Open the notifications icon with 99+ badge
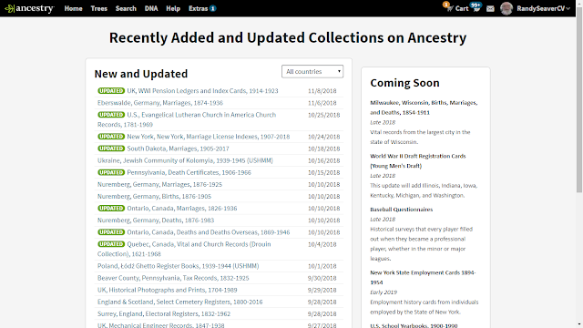The height and width of the screenshot is (328, 583). [x=476, y=7]
